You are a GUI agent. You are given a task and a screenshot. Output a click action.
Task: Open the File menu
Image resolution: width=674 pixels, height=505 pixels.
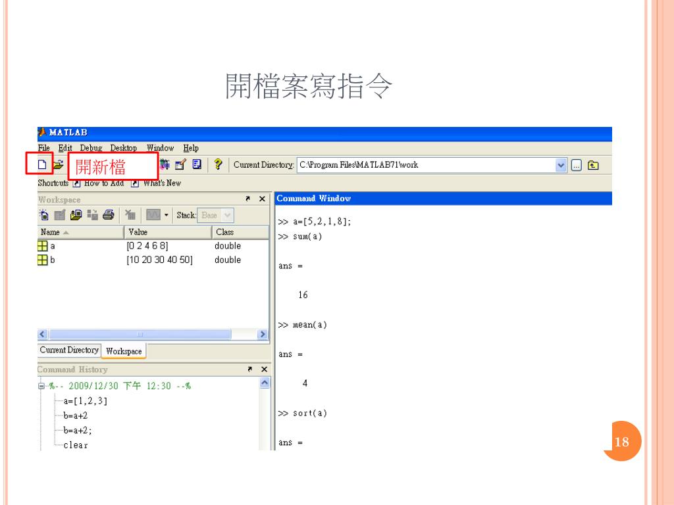tap(44, 148)
